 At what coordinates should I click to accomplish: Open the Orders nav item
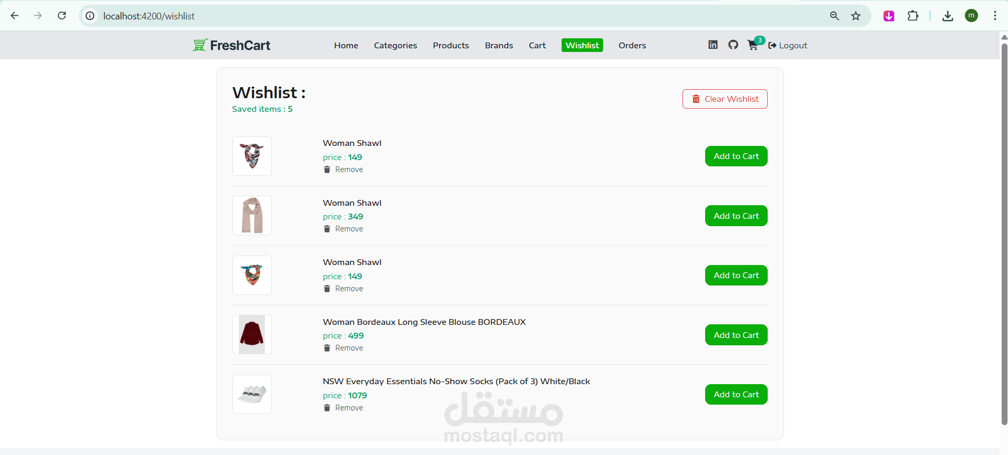pos(632,45)
